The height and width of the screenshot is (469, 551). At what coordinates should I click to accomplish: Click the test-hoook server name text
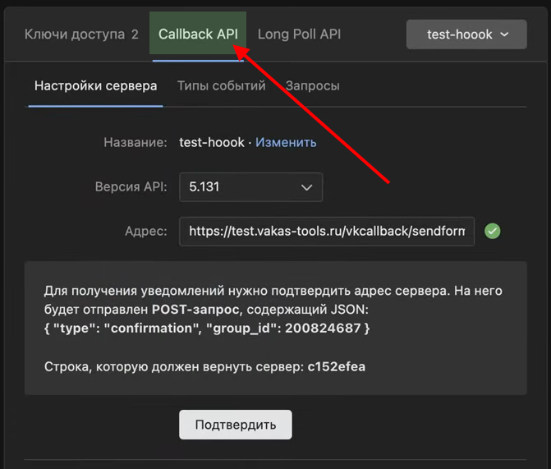(x=212, y=142)
